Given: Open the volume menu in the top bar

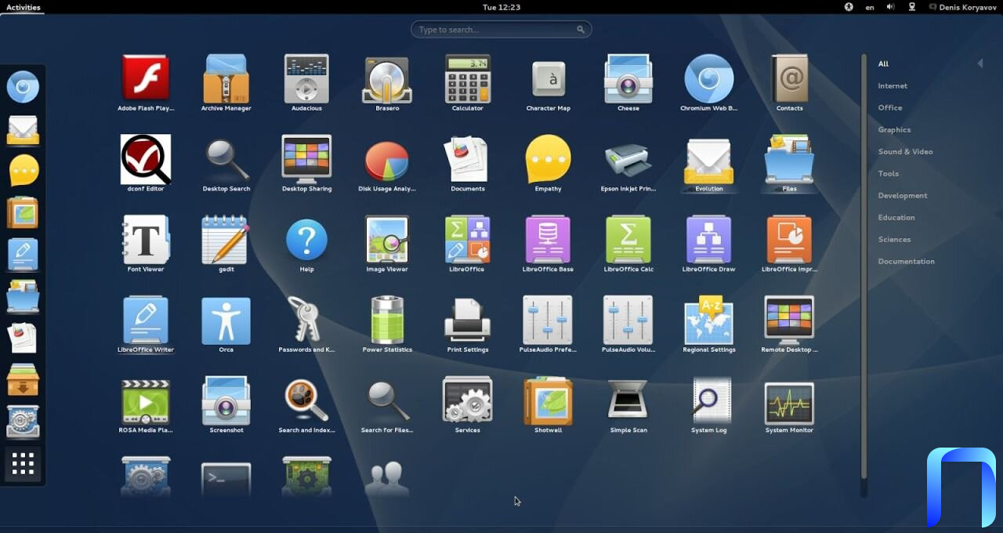Looking at the screenshot, I should click(891, 7).
